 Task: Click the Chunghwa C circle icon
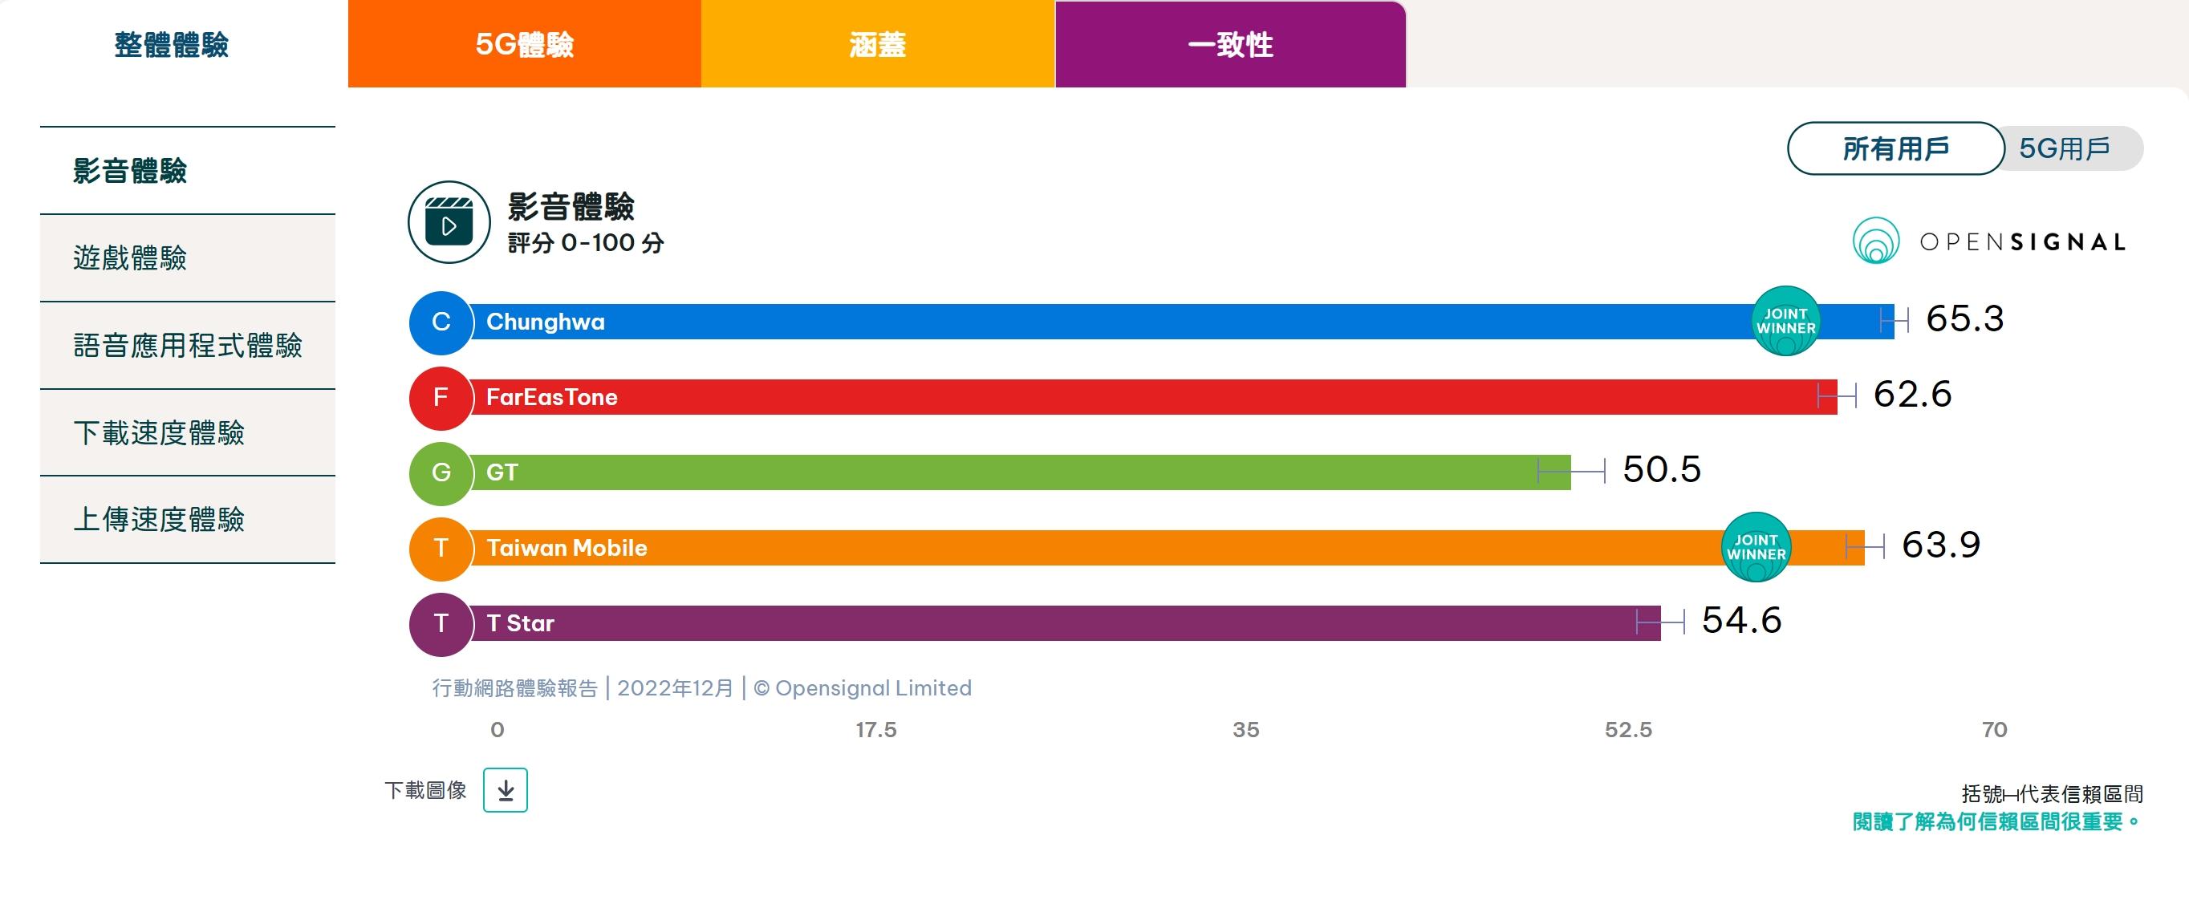pos(441,322)
